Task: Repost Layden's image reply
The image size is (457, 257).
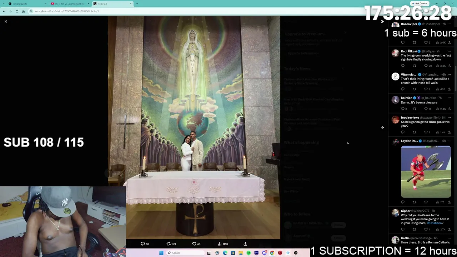Action: (x=414, y=202)
